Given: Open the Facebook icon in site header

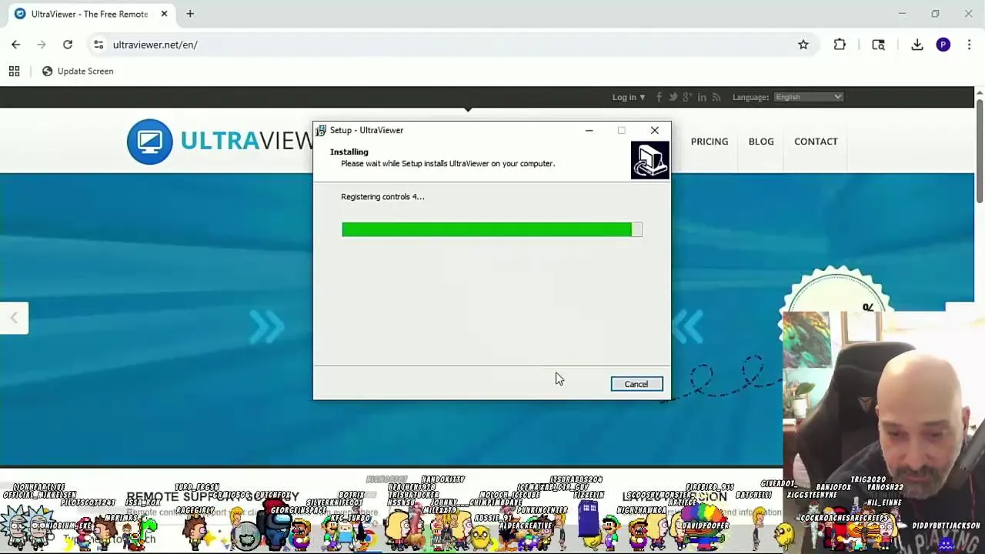Looking at the screenshot, I should pos(659,97).
